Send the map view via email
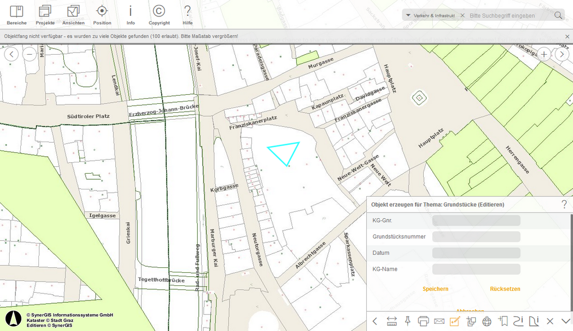 [x=440, y=320]
